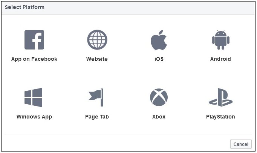Click the "Page Tab" text label
This screenshot has height=153, width=257.
pyautogui.click(x=97, y=117)
